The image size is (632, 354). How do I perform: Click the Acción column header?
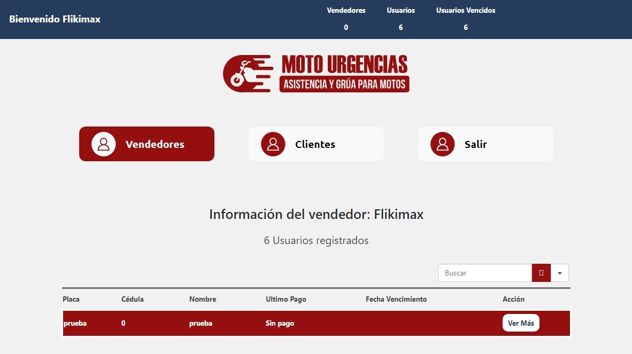click(x=513, y=300)
